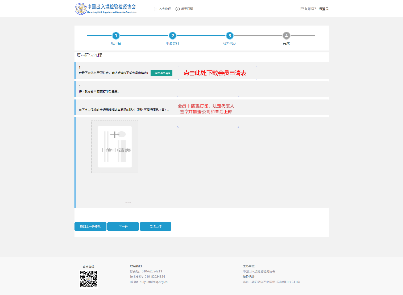Click the official WeChat QR code
The width and height of the screenshot is (403, 295).
(x=88, y=279)
